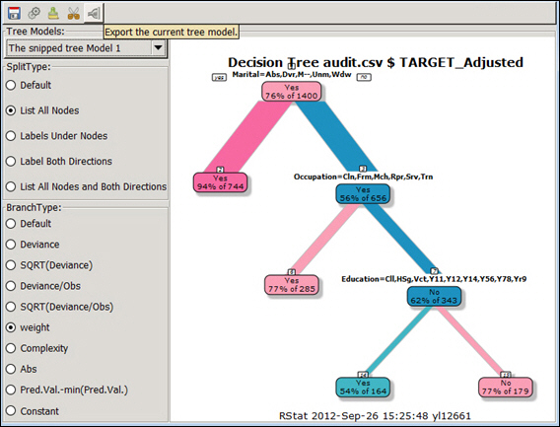Click the gears settings toolbar icon
560x427 pixels.
(34, 13)
